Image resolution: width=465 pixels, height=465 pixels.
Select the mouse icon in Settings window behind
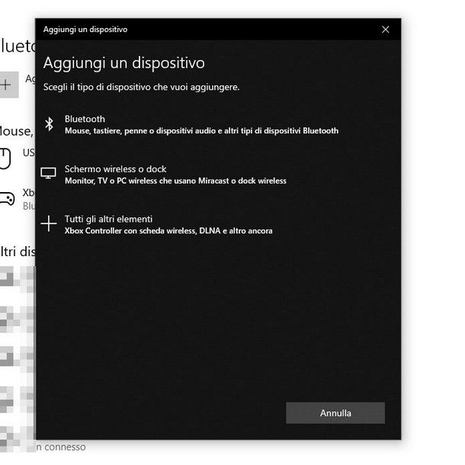(5, 159)
